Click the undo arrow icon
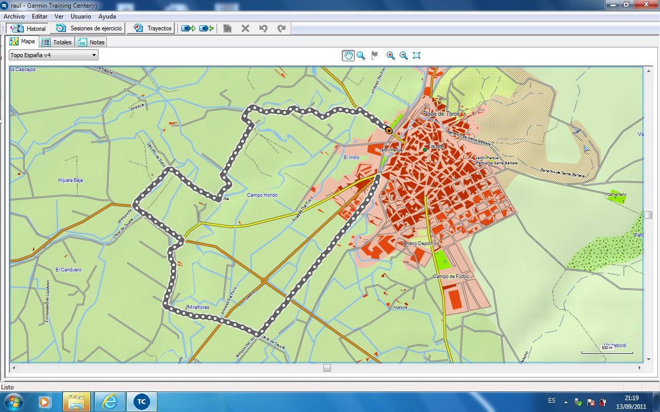Image resolution: width=660 pixels, height=412 pixels. point(263,28)
